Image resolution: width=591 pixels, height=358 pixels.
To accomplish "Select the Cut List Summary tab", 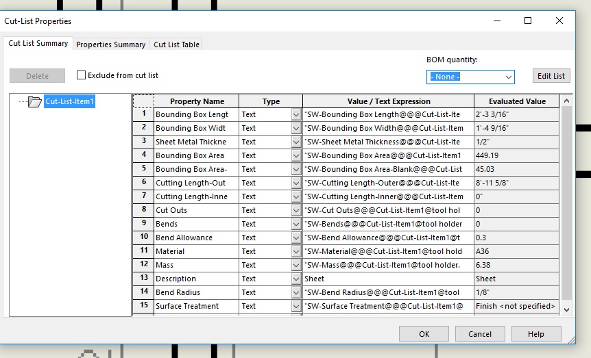I will pos(38,43).
